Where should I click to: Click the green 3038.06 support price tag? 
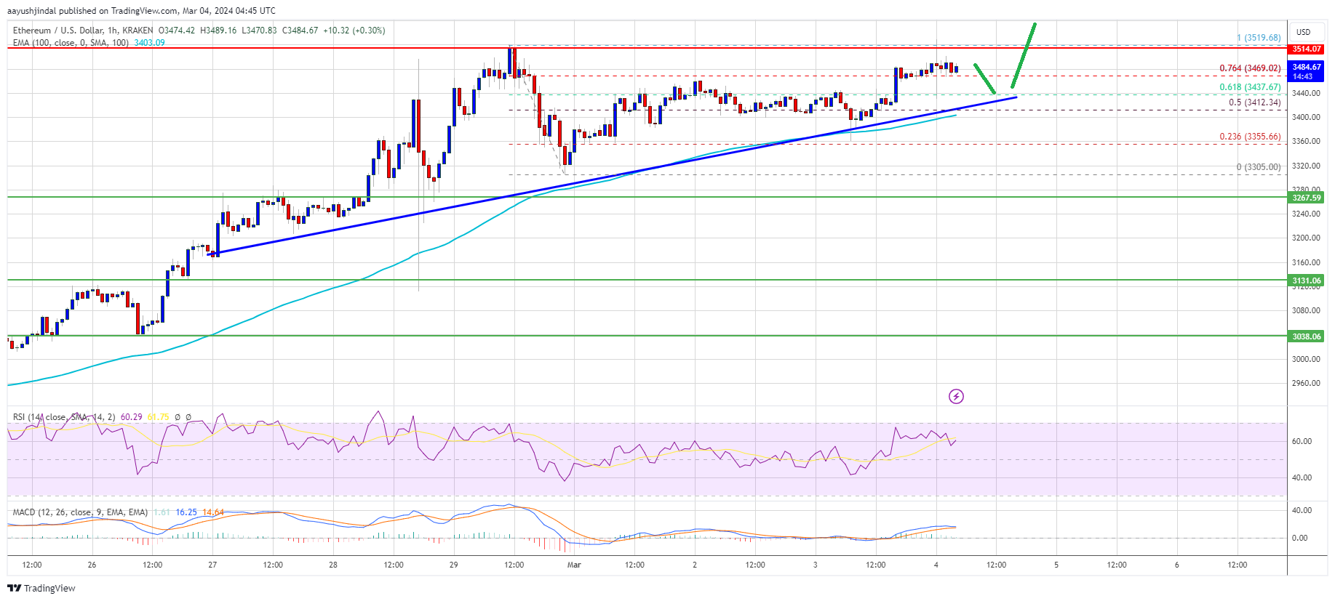1306,336
